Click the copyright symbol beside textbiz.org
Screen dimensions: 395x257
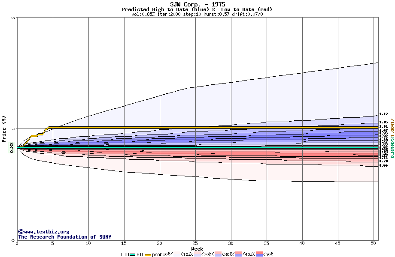21,232
